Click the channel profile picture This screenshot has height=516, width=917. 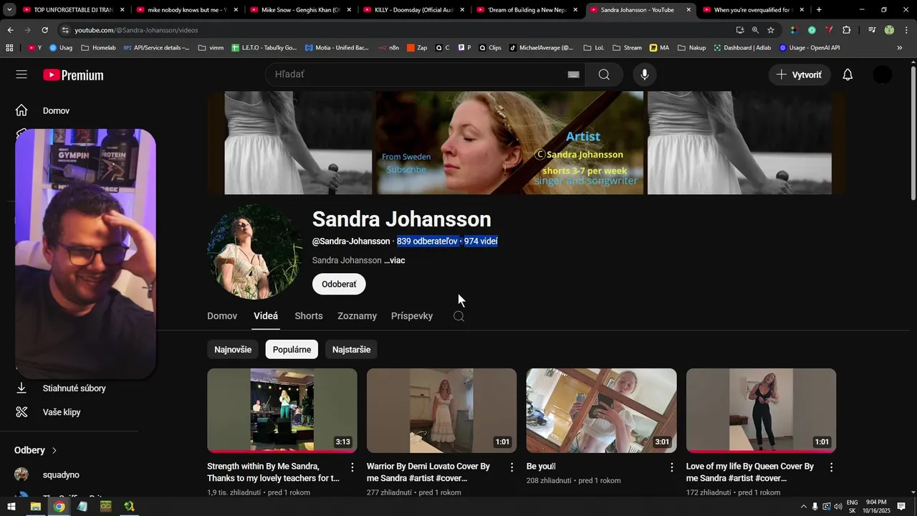254,252
